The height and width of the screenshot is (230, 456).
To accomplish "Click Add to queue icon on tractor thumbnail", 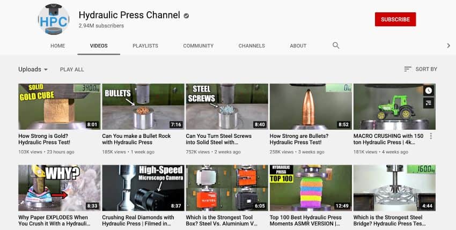I will [429, 102].
